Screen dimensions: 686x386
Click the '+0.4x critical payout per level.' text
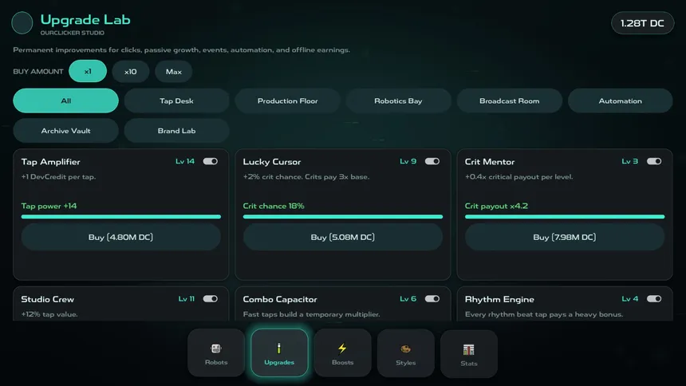tap(518, 177)
